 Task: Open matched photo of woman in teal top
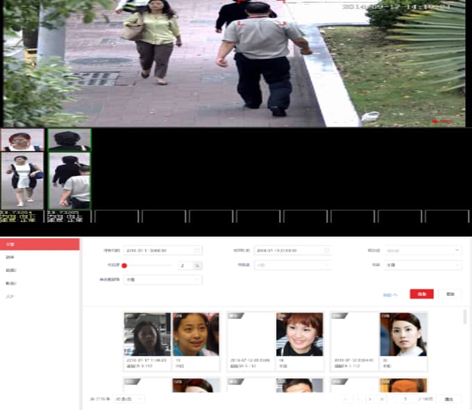pyautogui.click(x=196, y=334)
